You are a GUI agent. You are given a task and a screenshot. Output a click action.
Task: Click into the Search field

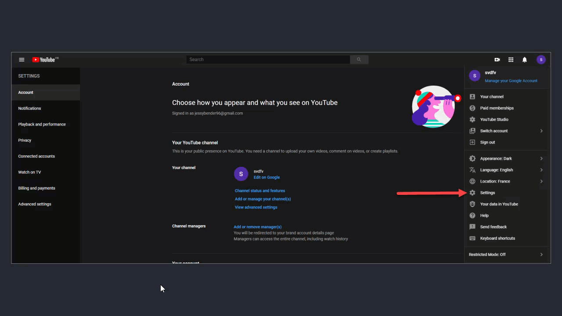(268, 60)
